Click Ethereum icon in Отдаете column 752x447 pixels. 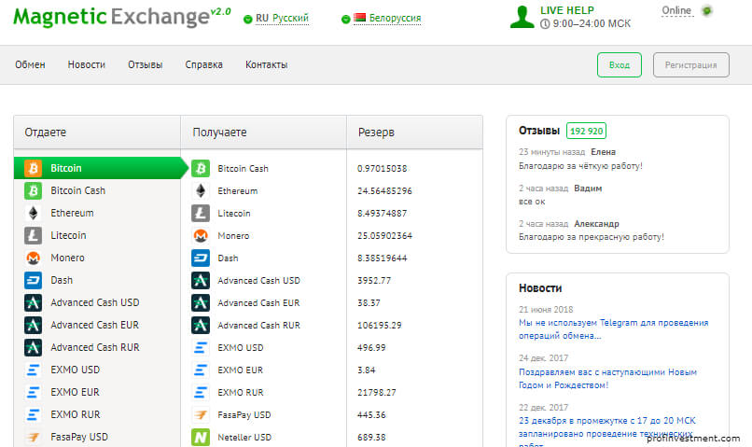tap(33, 213)
